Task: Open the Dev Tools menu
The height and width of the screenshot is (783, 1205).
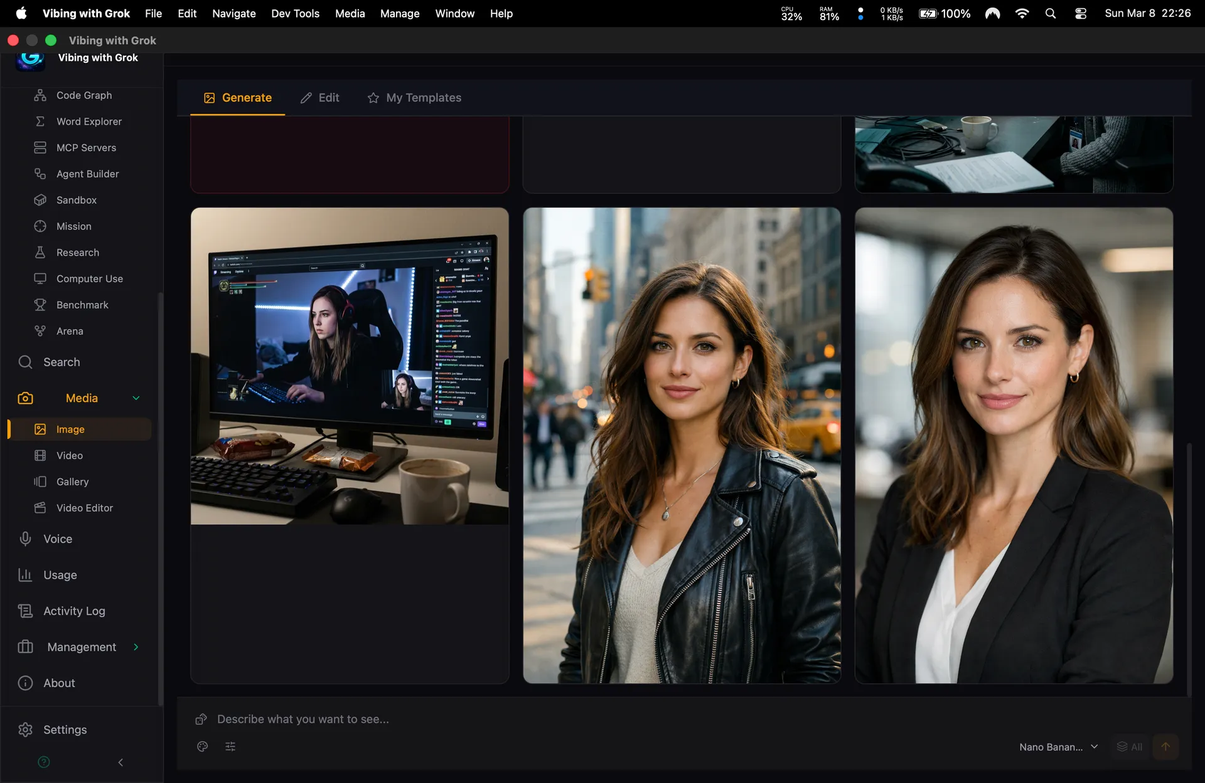Action: point(295,13)
